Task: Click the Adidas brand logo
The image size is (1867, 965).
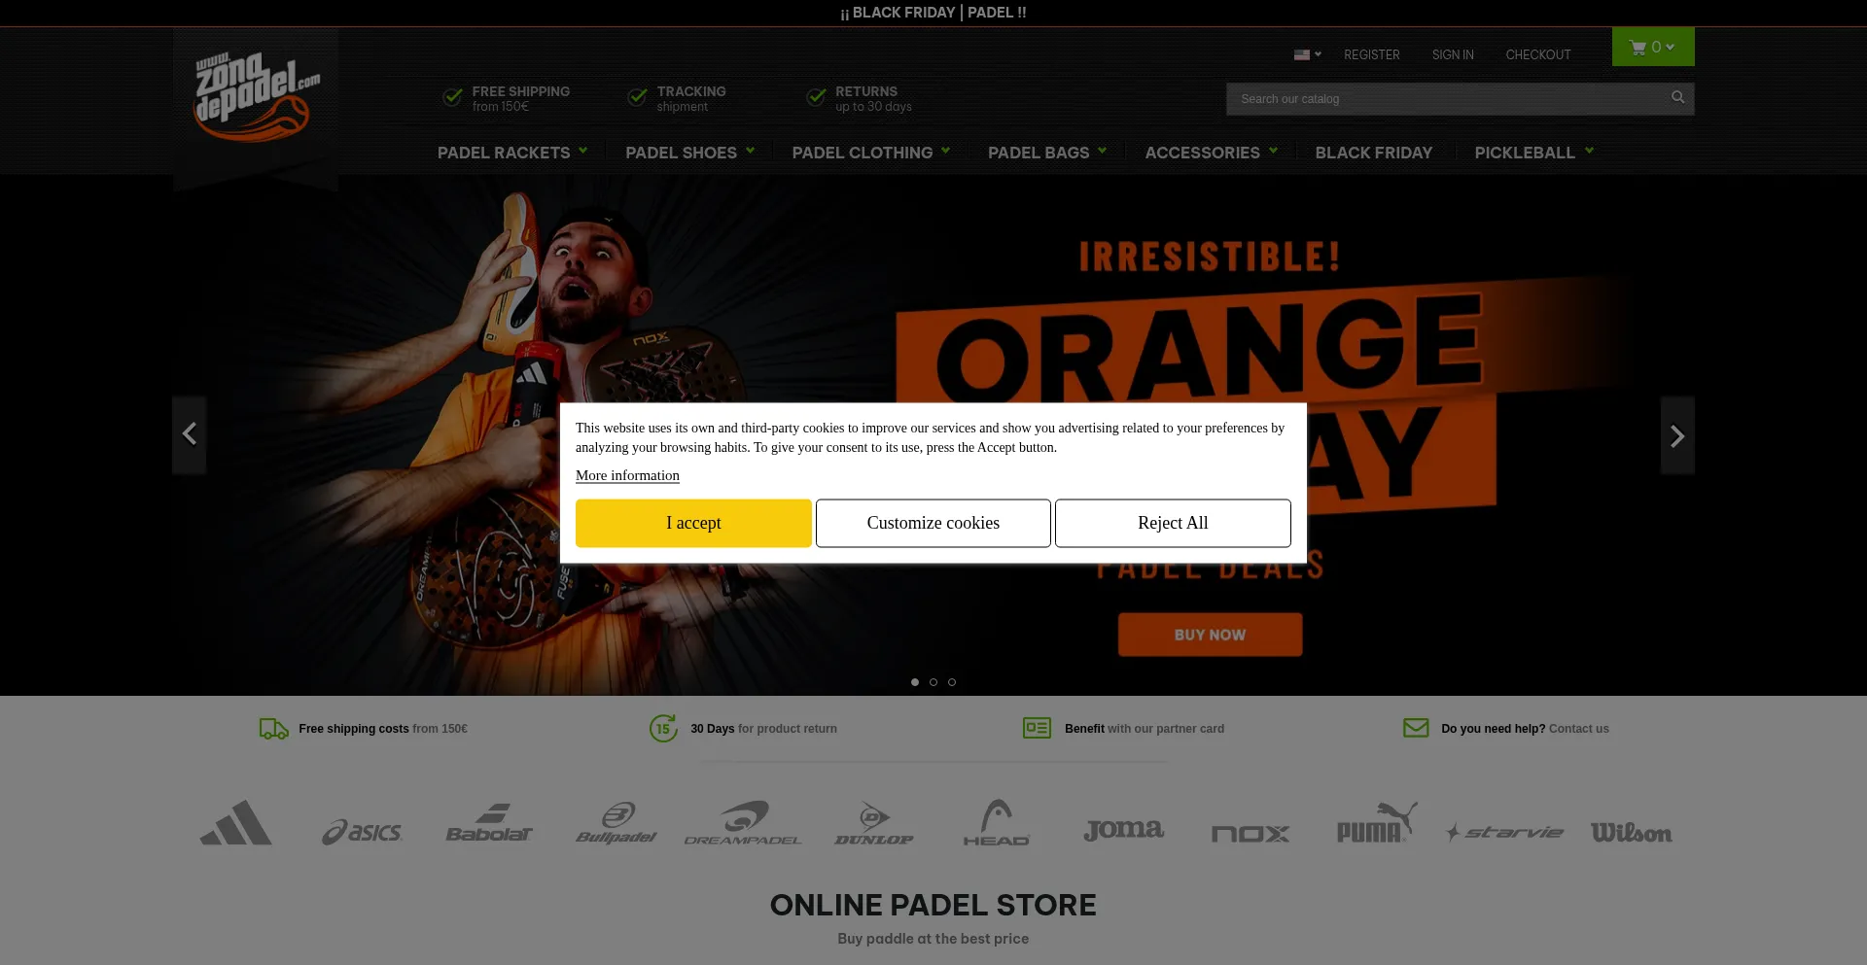Action: (236, 824)
